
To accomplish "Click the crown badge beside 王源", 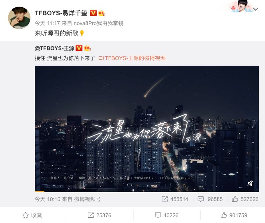I will [x=87, y=48].
